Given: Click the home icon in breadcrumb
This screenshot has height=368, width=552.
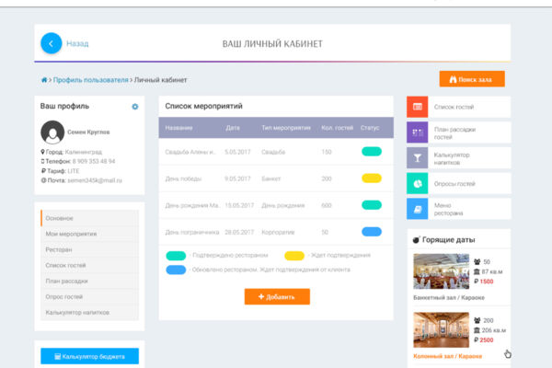Looking at the screenshot, I should click(44, 80).
